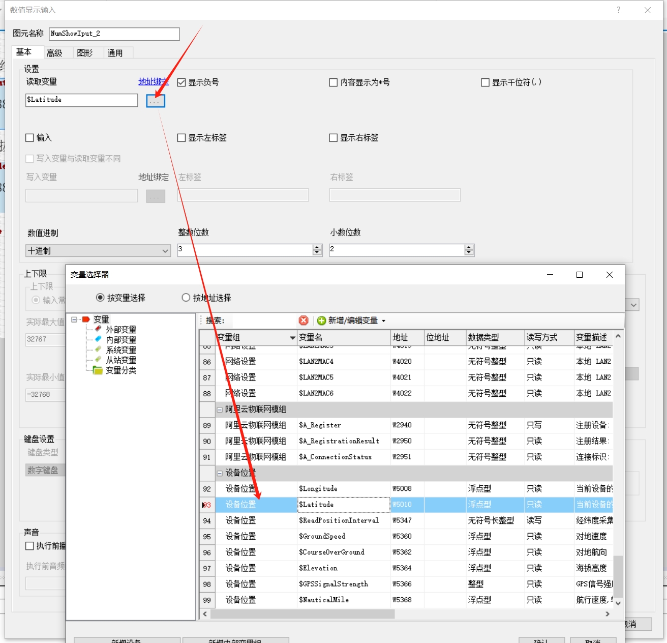The height and width of the screenshot is (643, 667).
Task: Switch to the 高级 tab
Action: pyautogui.click(x=54, y=53)
